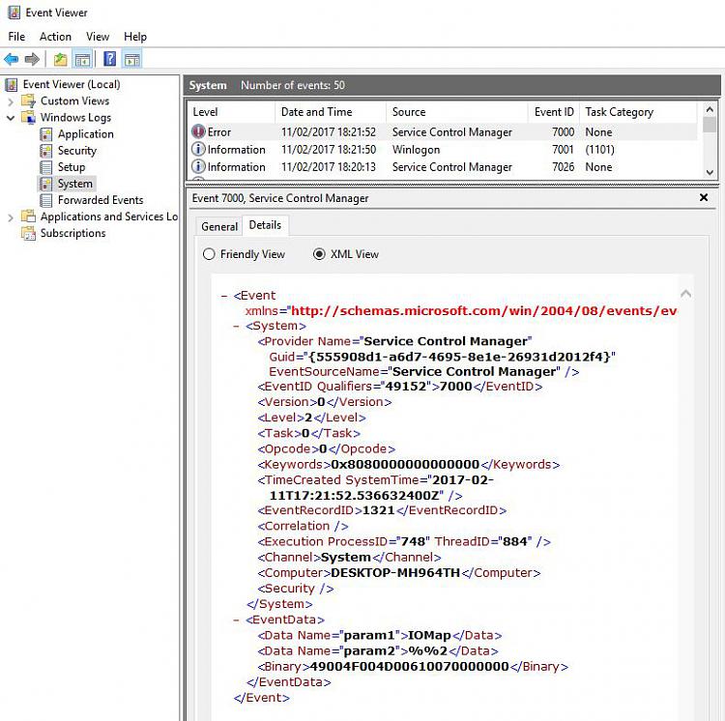Collapse the <Event> XML node

click(224, 296)
